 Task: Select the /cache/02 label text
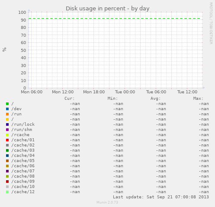coord(23,145)
